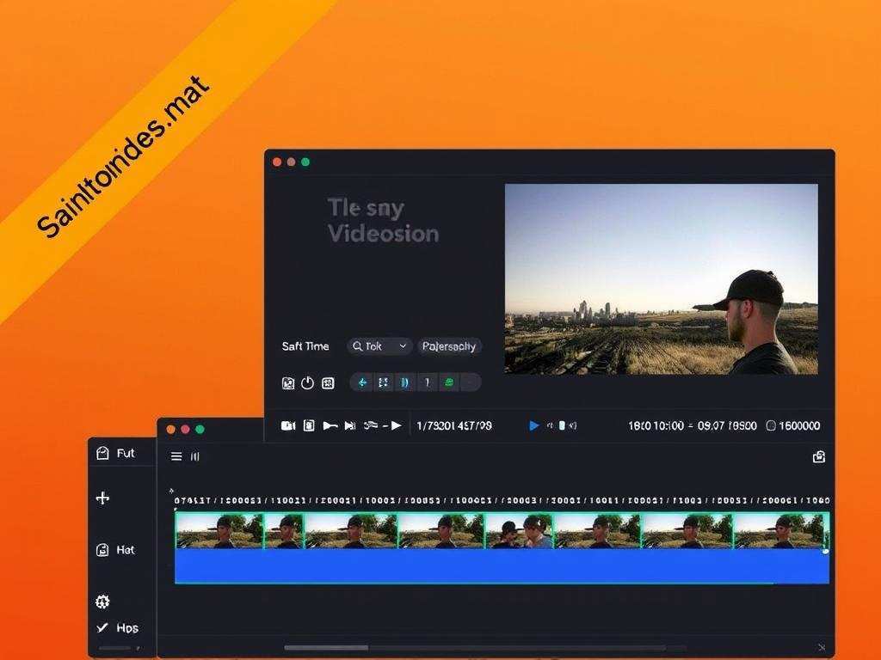Image resolution: width=881 pixels, height=660 pixels.
Task: Skip to next frame in transport bar
Action: (350, 426)
